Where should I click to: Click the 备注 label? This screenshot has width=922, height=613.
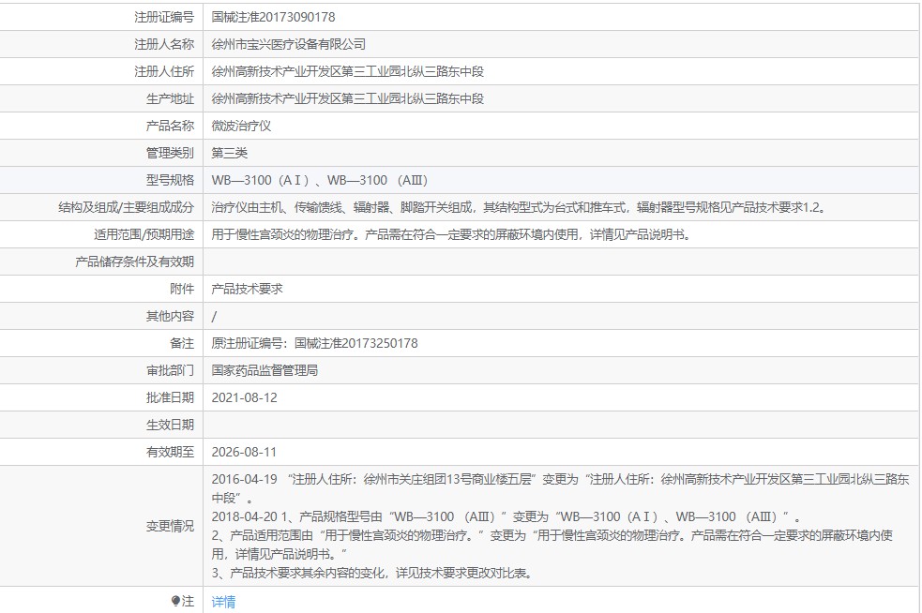(x=182, y=343)
